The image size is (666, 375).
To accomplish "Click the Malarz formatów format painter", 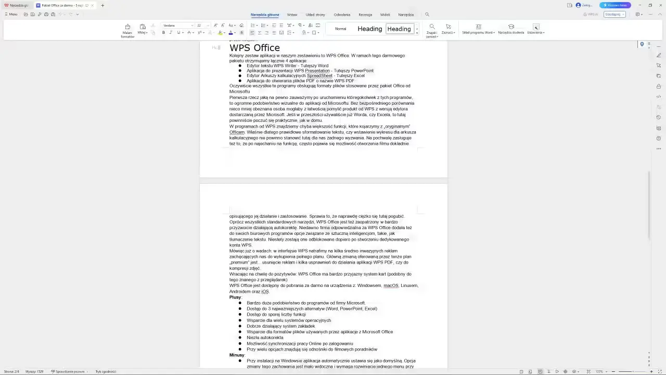I will pyautogui.click(x=127, y=30).
